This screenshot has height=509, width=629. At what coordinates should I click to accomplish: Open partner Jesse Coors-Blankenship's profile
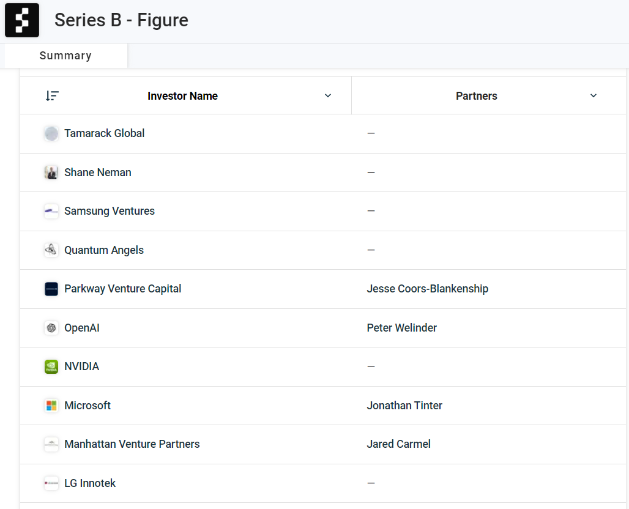(x=427, y=289)
